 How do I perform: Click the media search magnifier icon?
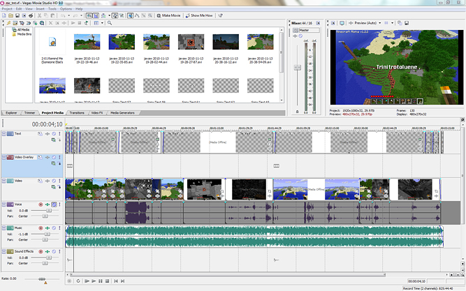tap(110, 23)
